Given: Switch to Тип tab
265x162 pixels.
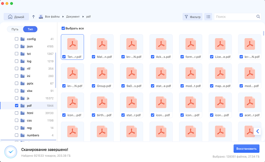Looking at the screenshot, I should (30, 29).
